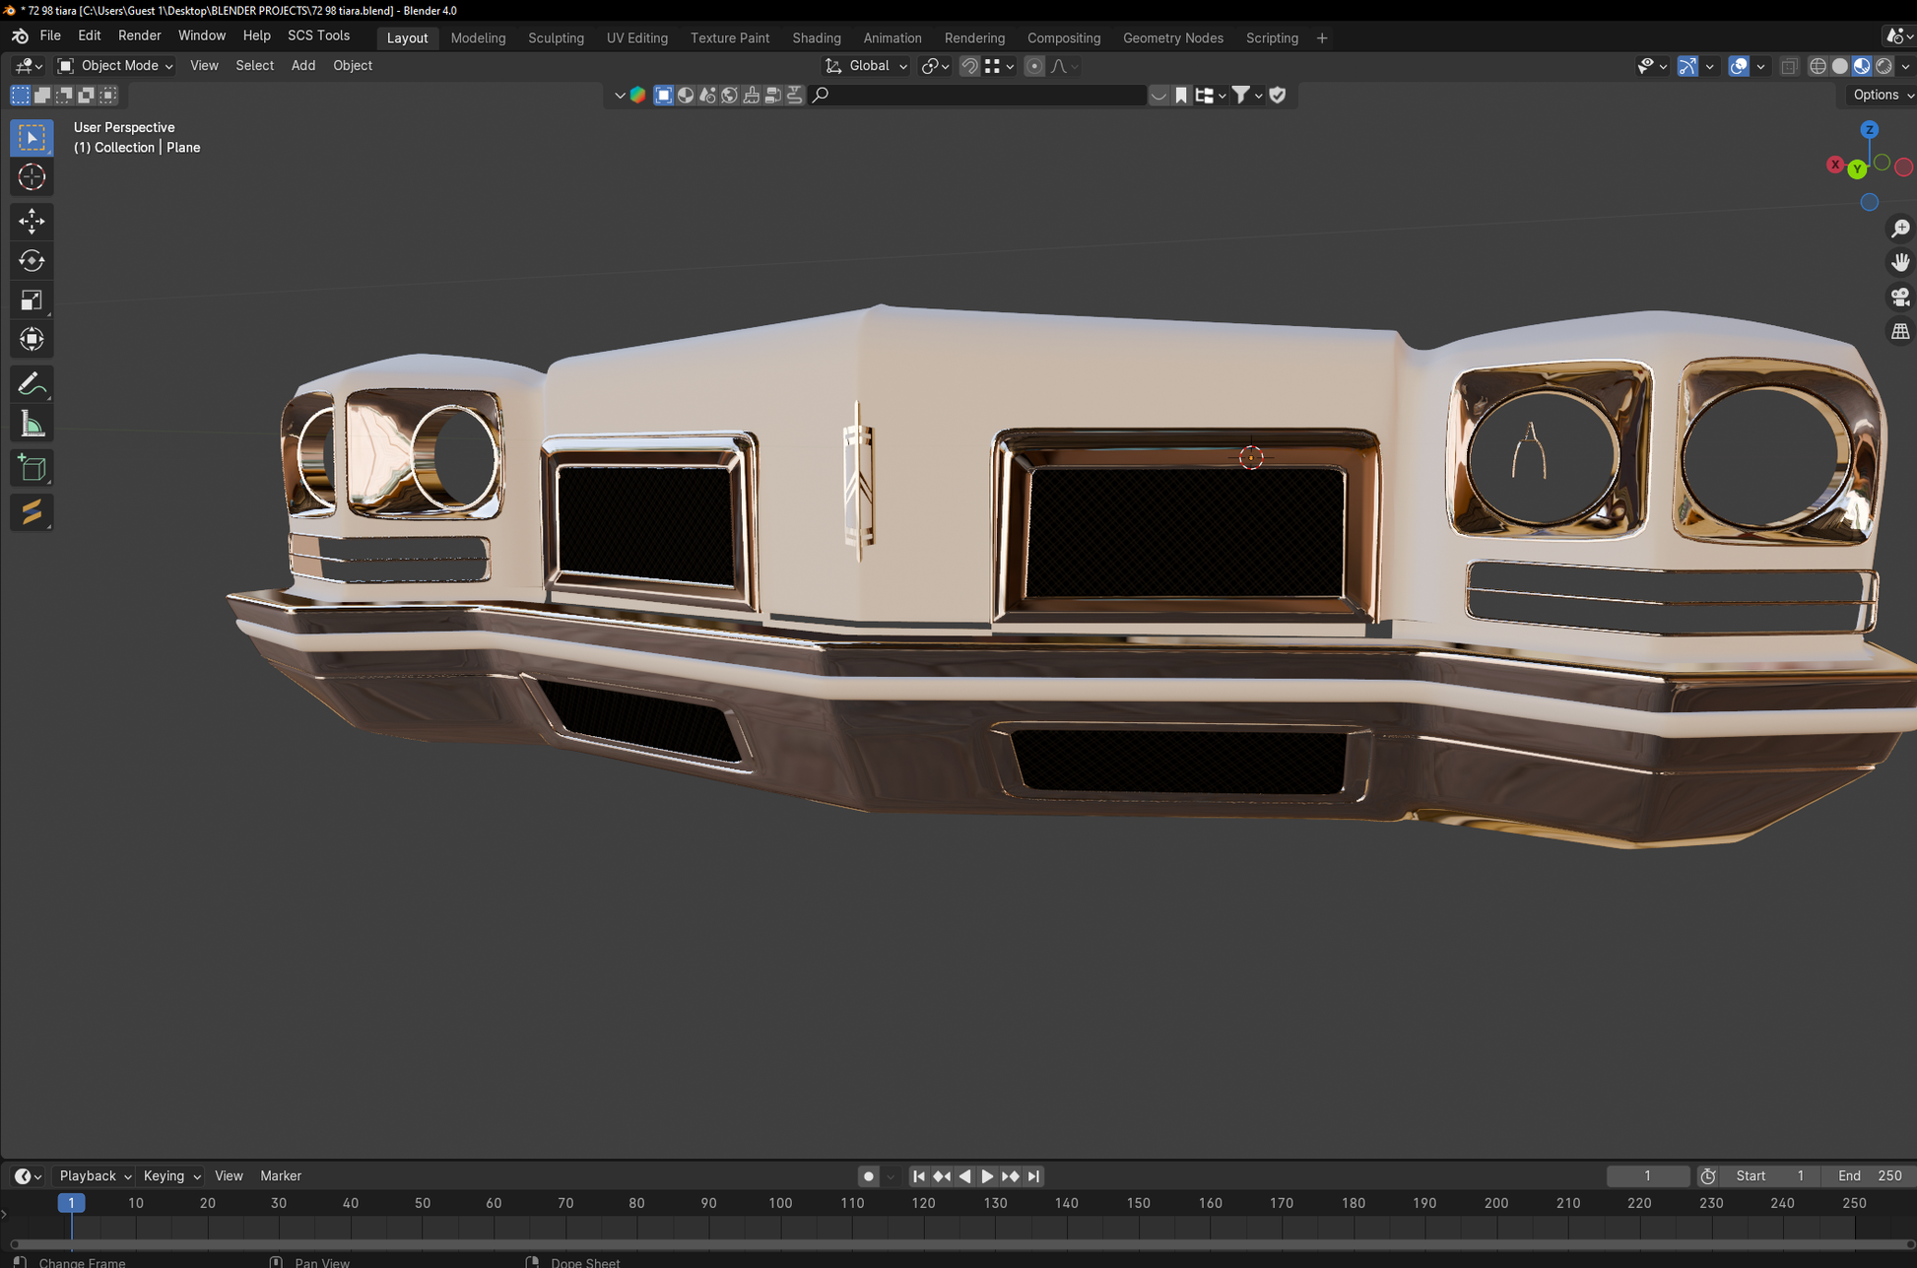Select the Add Cube tool

(x=32, y=468)
